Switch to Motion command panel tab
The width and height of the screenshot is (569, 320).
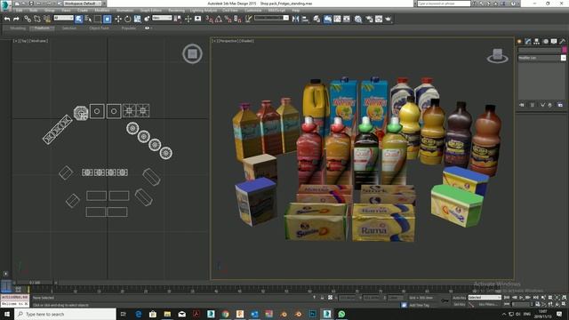(x=545, y=42)
